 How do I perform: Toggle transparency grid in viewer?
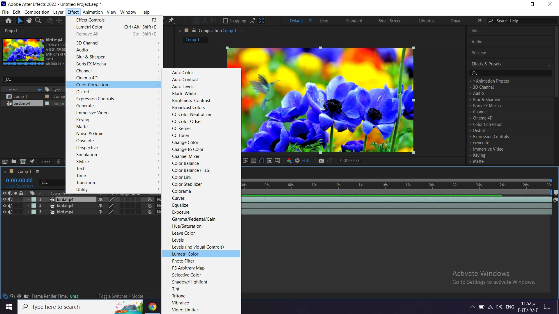tap(254, 160)
